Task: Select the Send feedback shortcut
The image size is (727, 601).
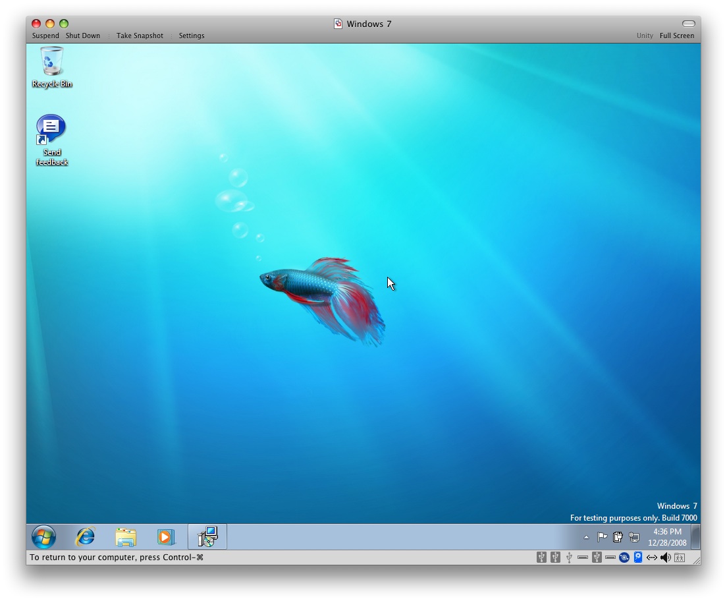Action: tap(52, 140)
